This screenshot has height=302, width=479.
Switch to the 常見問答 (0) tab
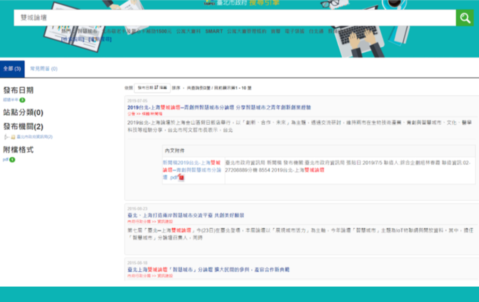[44, 69]
